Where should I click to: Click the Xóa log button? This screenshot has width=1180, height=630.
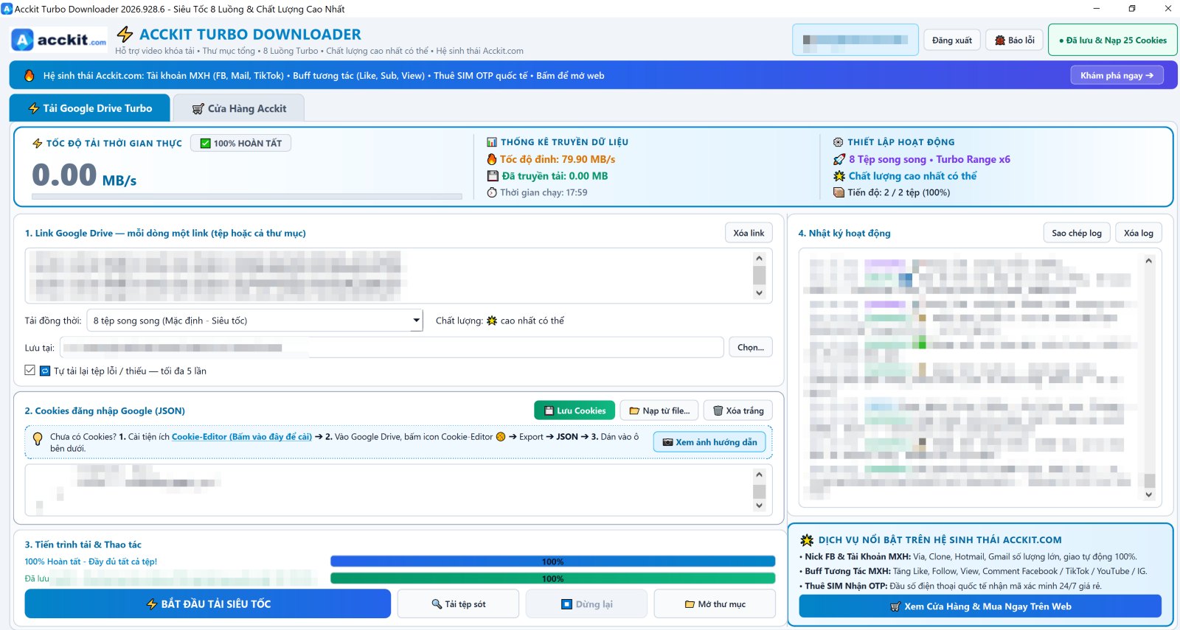(1138, 233)
